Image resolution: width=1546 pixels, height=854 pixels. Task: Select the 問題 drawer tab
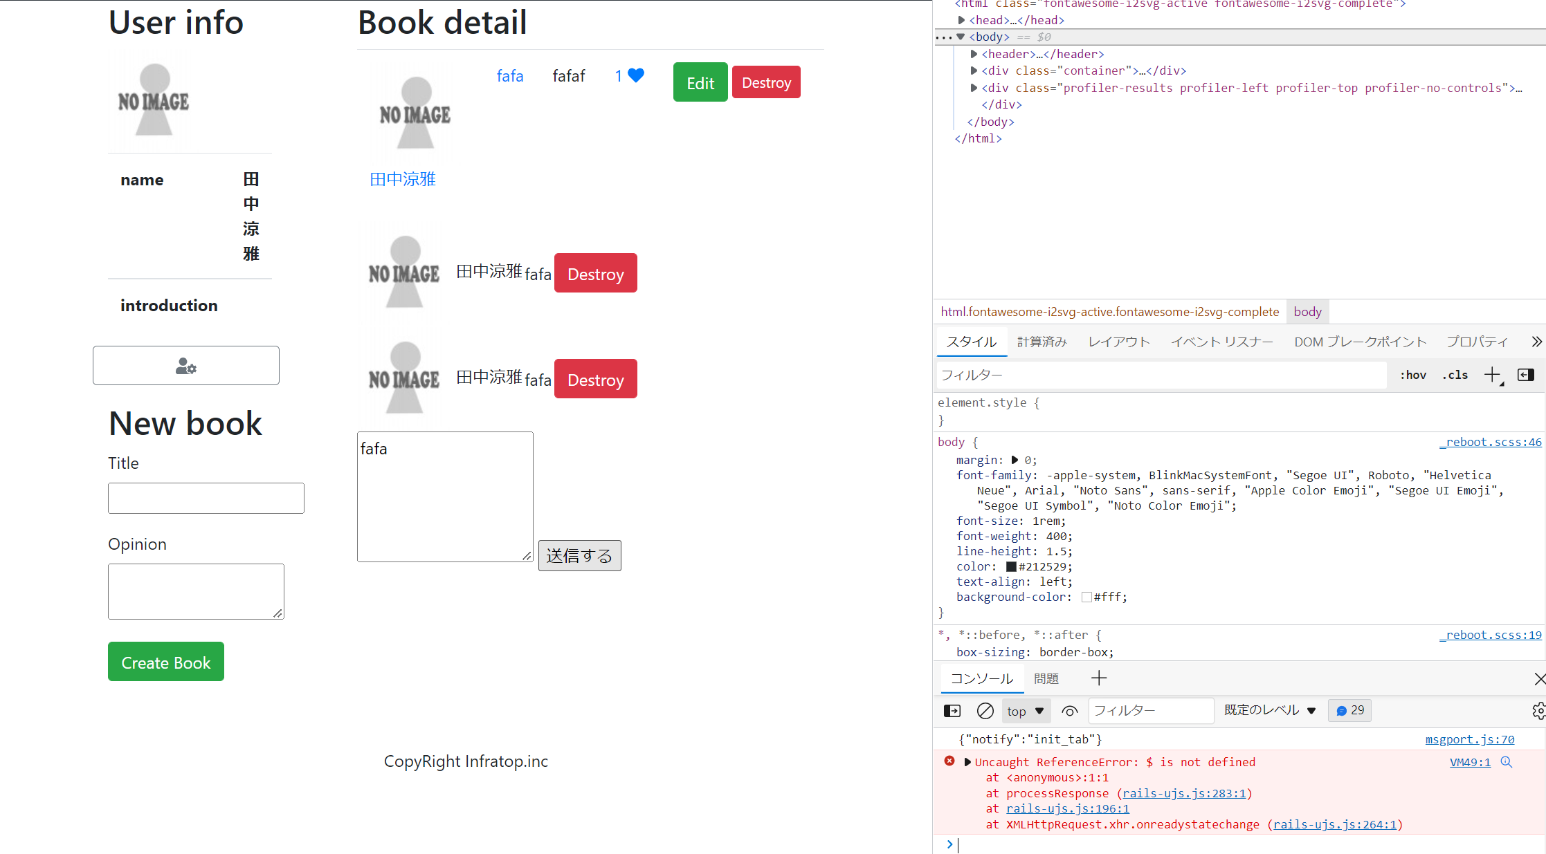tap(1046, 679)
